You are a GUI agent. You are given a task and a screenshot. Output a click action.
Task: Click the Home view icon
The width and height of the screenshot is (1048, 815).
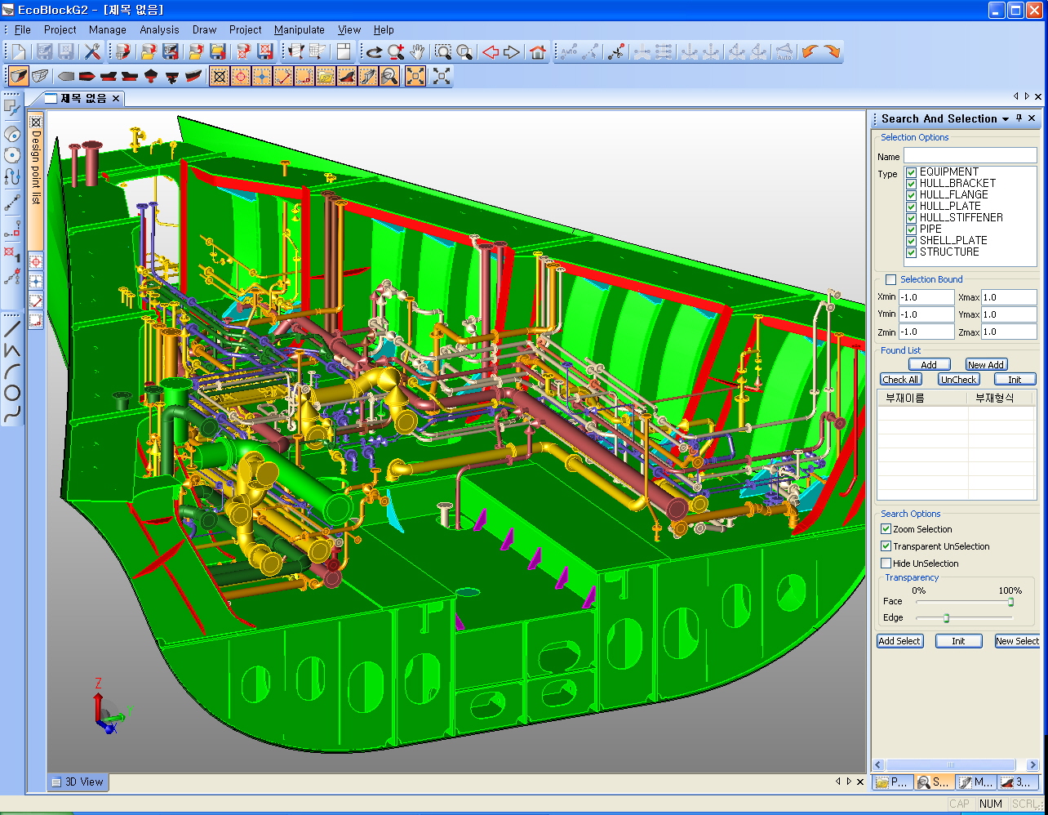[537, 51]
